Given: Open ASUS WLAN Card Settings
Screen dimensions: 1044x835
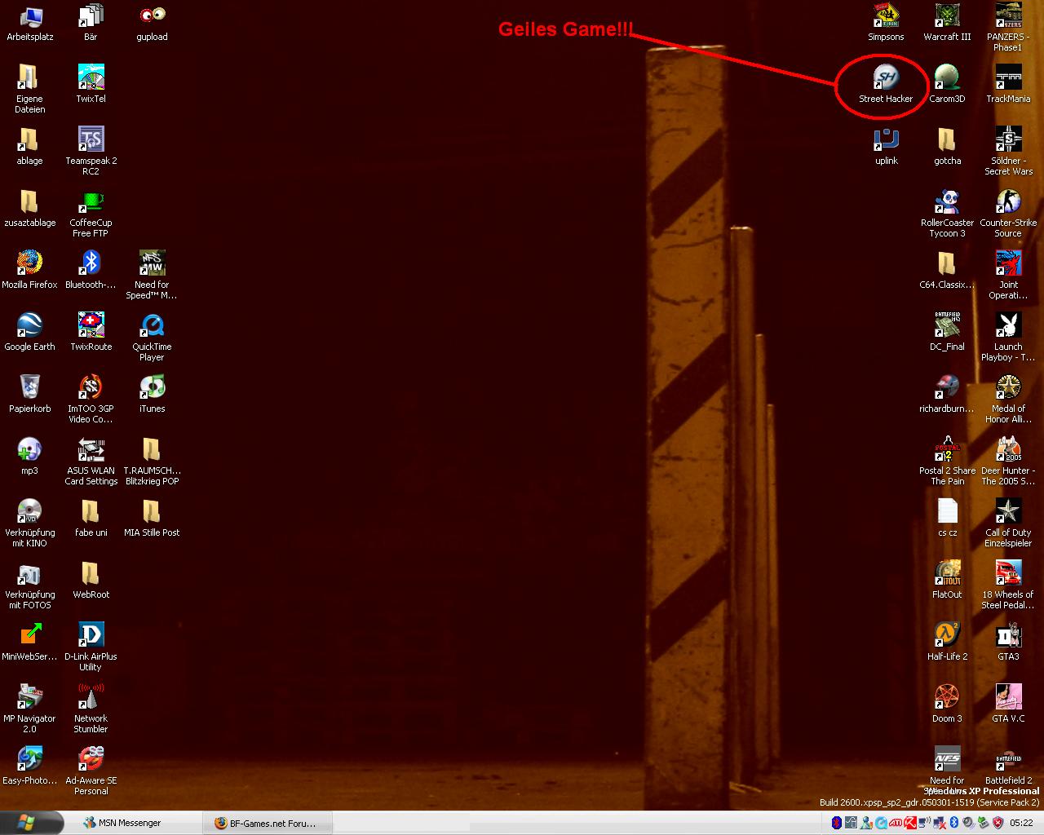Looking at the screenshot, I should coord(91,461).
